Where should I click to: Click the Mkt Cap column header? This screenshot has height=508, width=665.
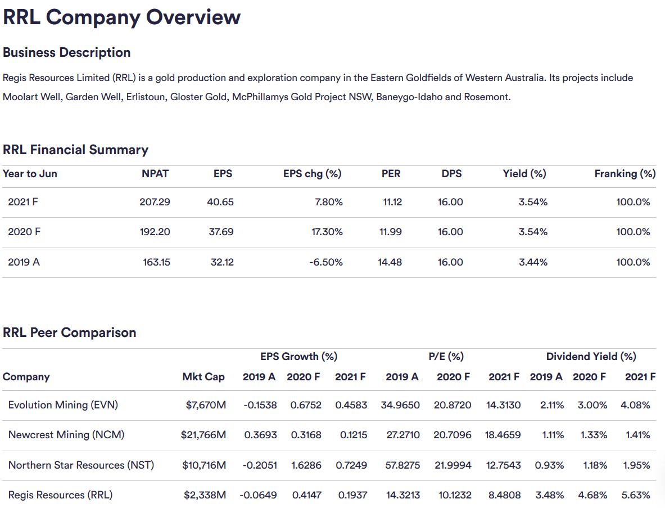coord(203,377)
